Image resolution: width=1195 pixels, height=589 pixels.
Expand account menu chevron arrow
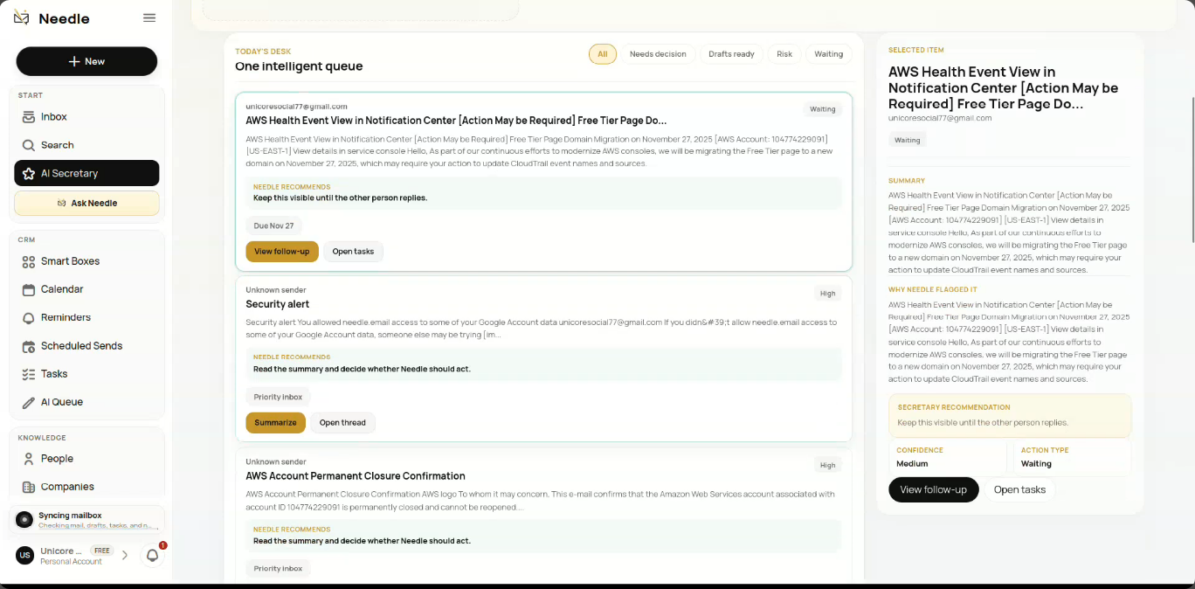pyautogui.click(x=125, y=555)
